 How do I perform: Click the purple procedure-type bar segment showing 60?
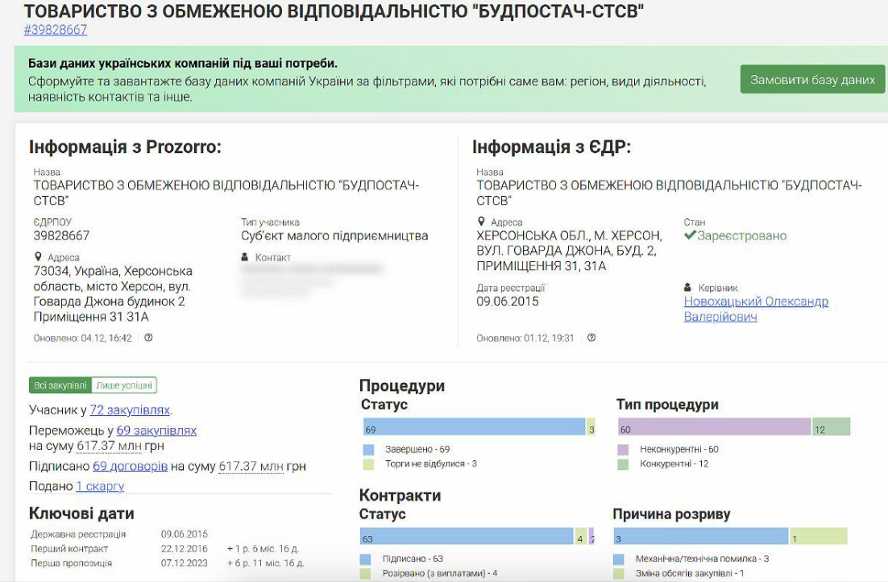coord(715,426)
